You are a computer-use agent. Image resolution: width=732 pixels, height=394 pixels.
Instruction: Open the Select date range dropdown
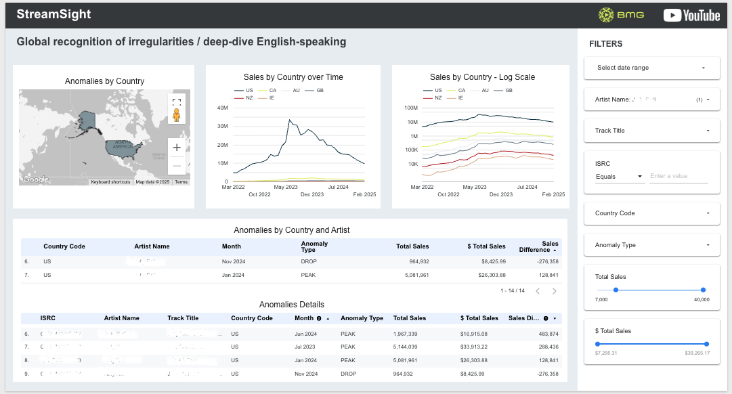(x=651, y=68)
